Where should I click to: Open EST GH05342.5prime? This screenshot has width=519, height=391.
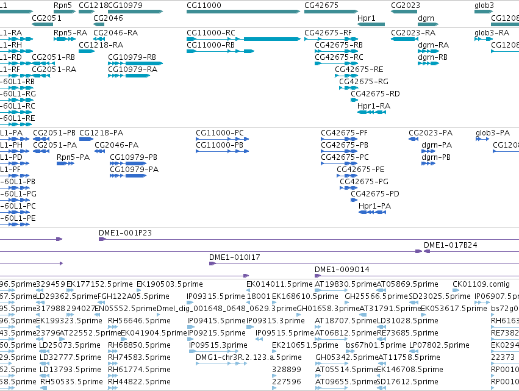coord(347,357)
